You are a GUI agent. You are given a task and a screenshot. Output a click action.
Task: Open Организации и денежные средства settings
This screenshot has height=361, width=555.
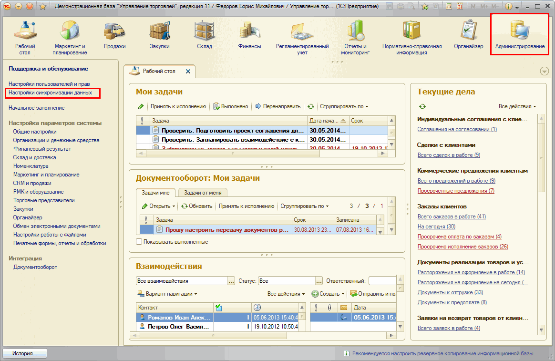pyautogui.click(x=56, y=140)
